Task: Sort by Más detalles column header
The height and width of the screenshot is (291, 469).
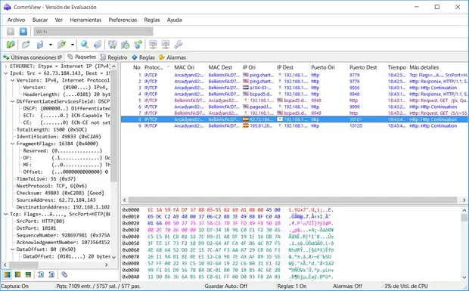Action: tap(437, 67)
